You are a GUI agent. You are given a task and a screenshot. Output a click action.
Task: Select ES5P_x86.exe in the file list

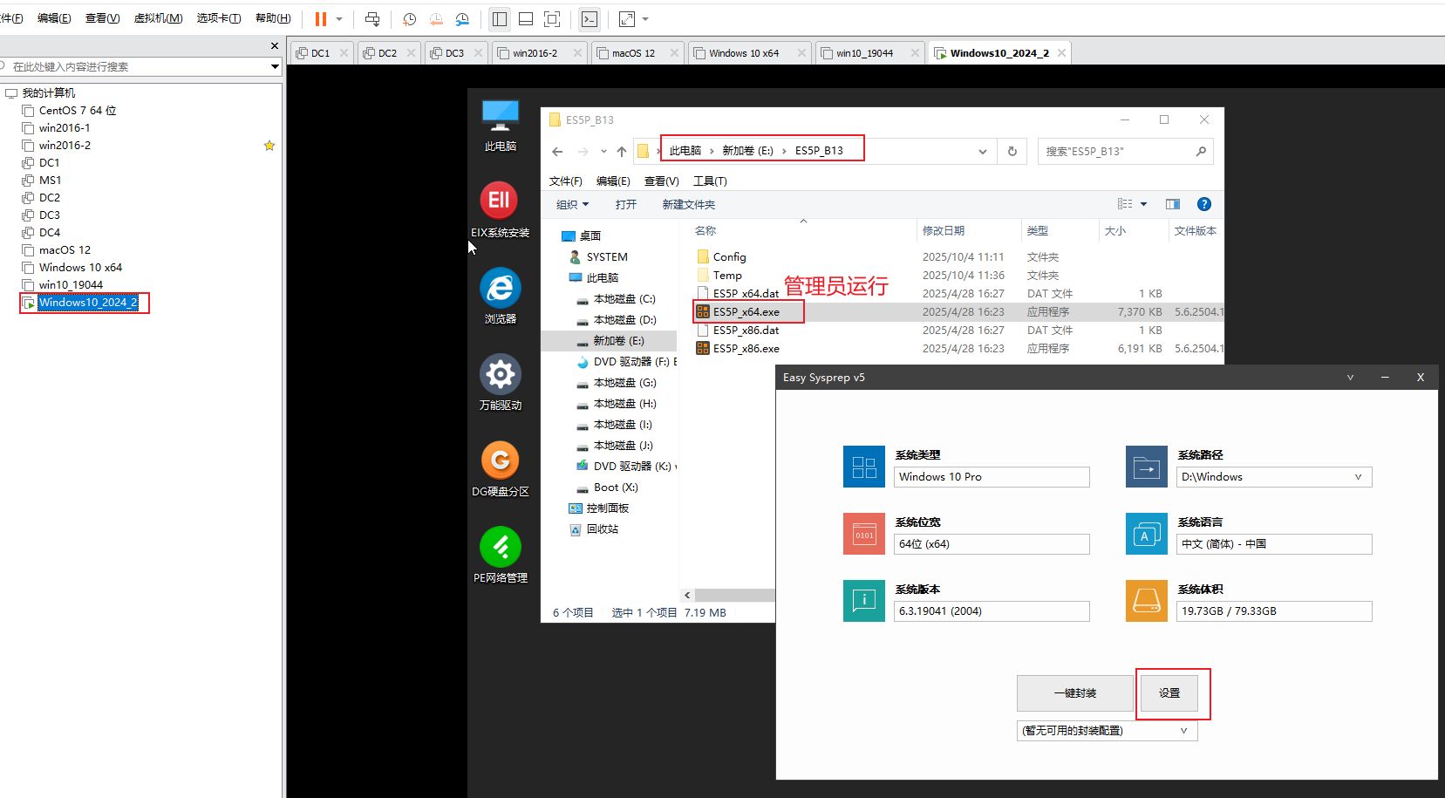[746, 349]
